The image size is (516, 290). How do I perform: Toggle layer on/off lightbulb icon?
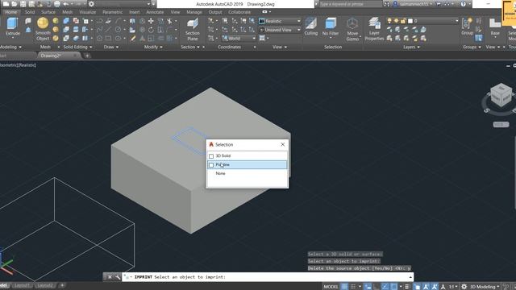pos(389,21)
